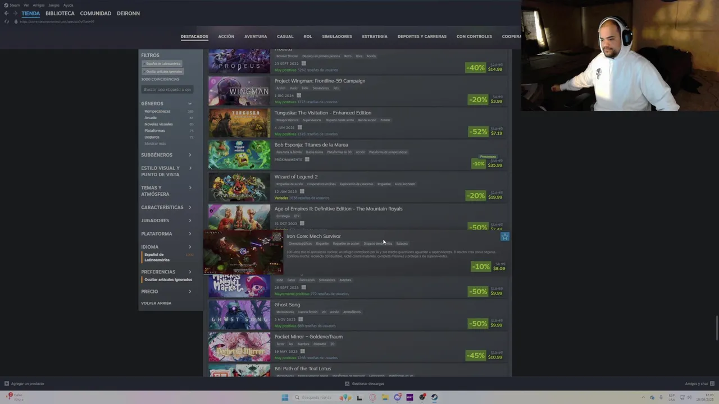The image size is (719, 404).
Task: Click the Windows icon on Bob Esponja row
Action: [307, 159]
